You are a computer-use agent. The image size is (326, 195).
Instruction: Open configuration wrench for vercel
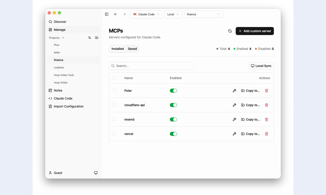click(x=234, y=134)
